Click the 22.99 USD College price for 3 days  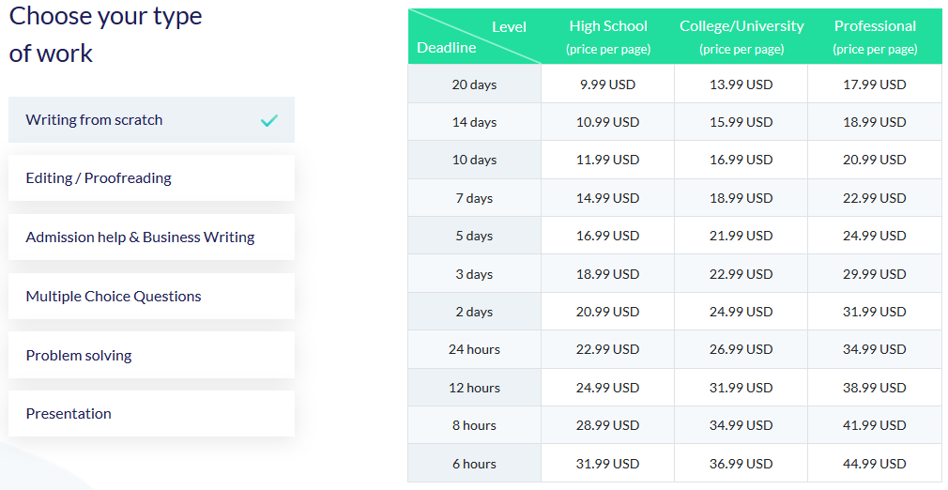(x=742, y=274)
